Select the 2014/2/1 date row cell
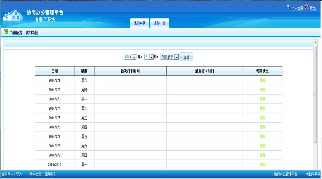Screen dimensions: 322x179 [x=55, y=81]
